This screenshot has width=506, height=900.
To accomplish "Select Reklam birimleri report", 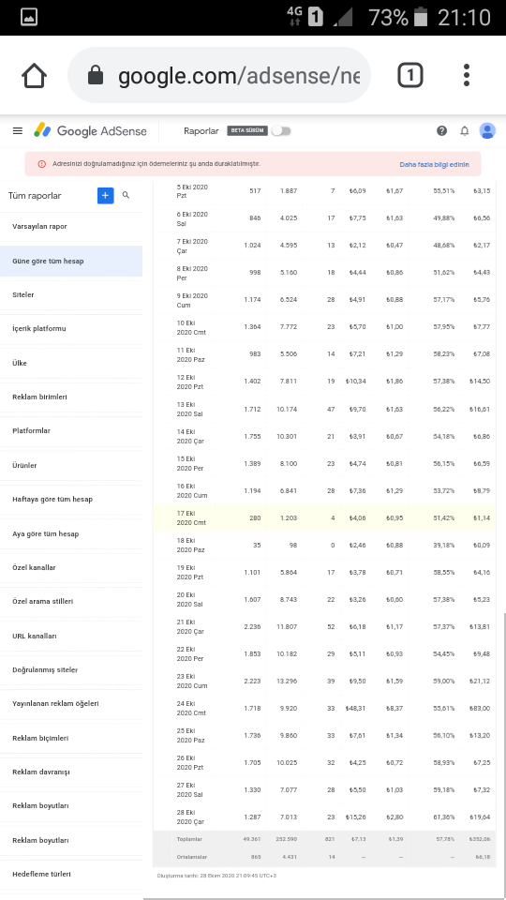I will coord(71,397).
